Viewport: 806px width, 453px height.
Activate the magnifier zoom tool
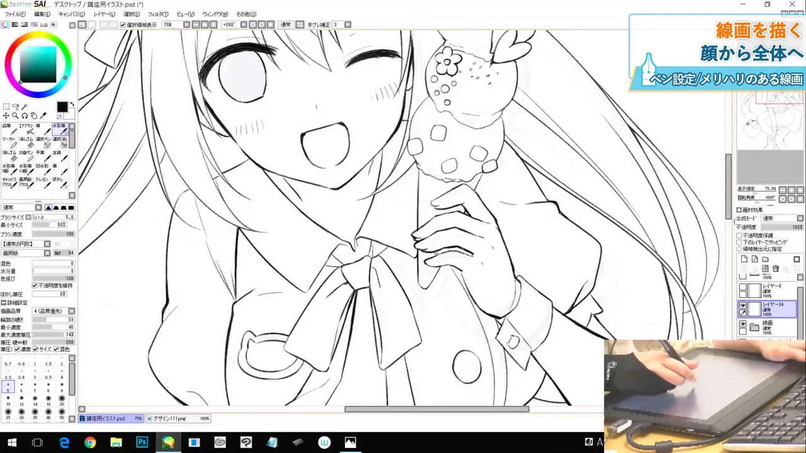pyautogui.click(x=14, y=115)
